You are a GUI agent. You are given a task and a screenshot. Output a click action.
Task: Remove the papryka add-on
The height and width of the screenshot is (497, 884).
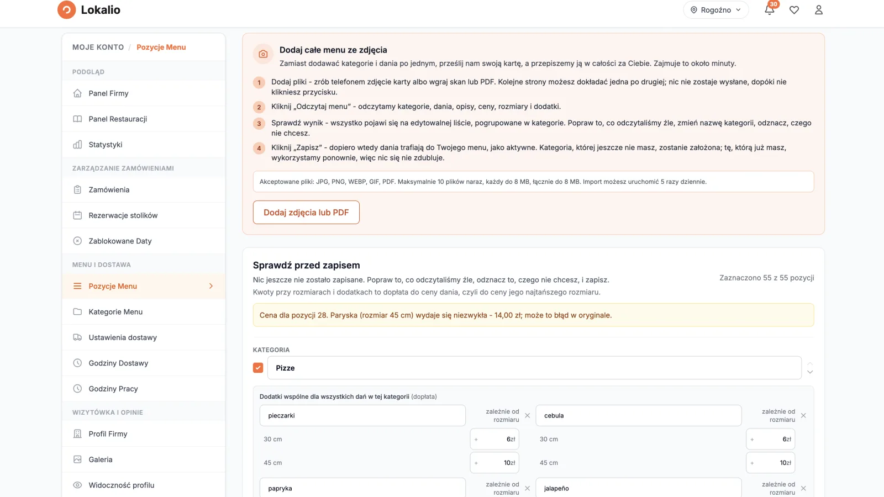point(527,489)
